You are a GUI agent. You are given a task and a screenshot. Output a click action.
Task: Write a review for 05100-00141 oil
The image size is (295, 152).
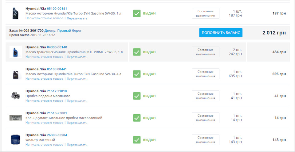tap(44, 18)
